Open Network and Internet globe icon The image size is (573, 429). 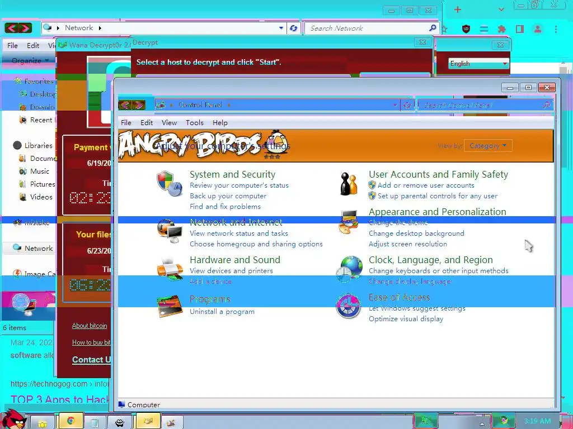pyautogui.click(x=169, y=231)
